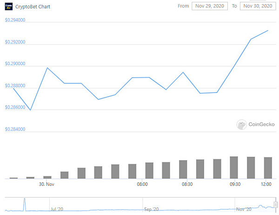The width and height of the screenshot is (279, 215).
Task: Click the first tiny volume bar
Action: coord(13,178)
